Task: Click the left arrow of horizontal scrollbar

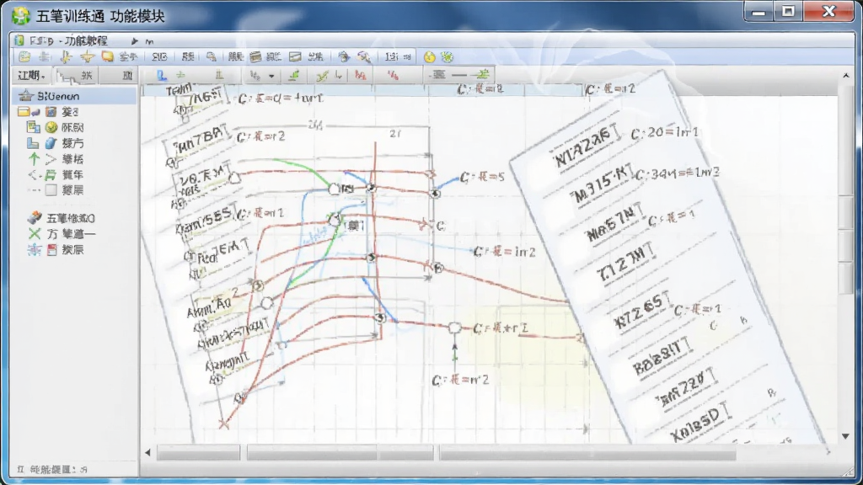Action: [147, 452]
